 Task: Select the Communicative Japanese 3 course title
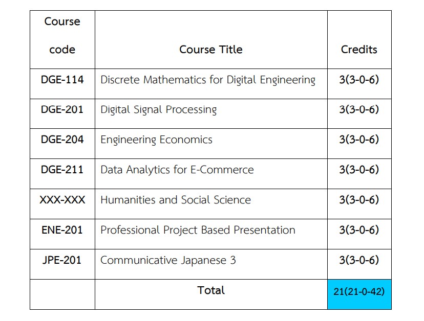click(168, 260)
